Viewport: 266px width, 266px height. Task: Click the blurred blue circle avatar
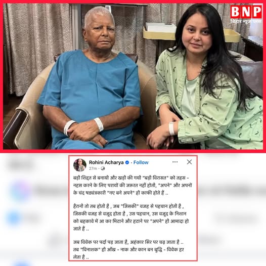point(14,218)
